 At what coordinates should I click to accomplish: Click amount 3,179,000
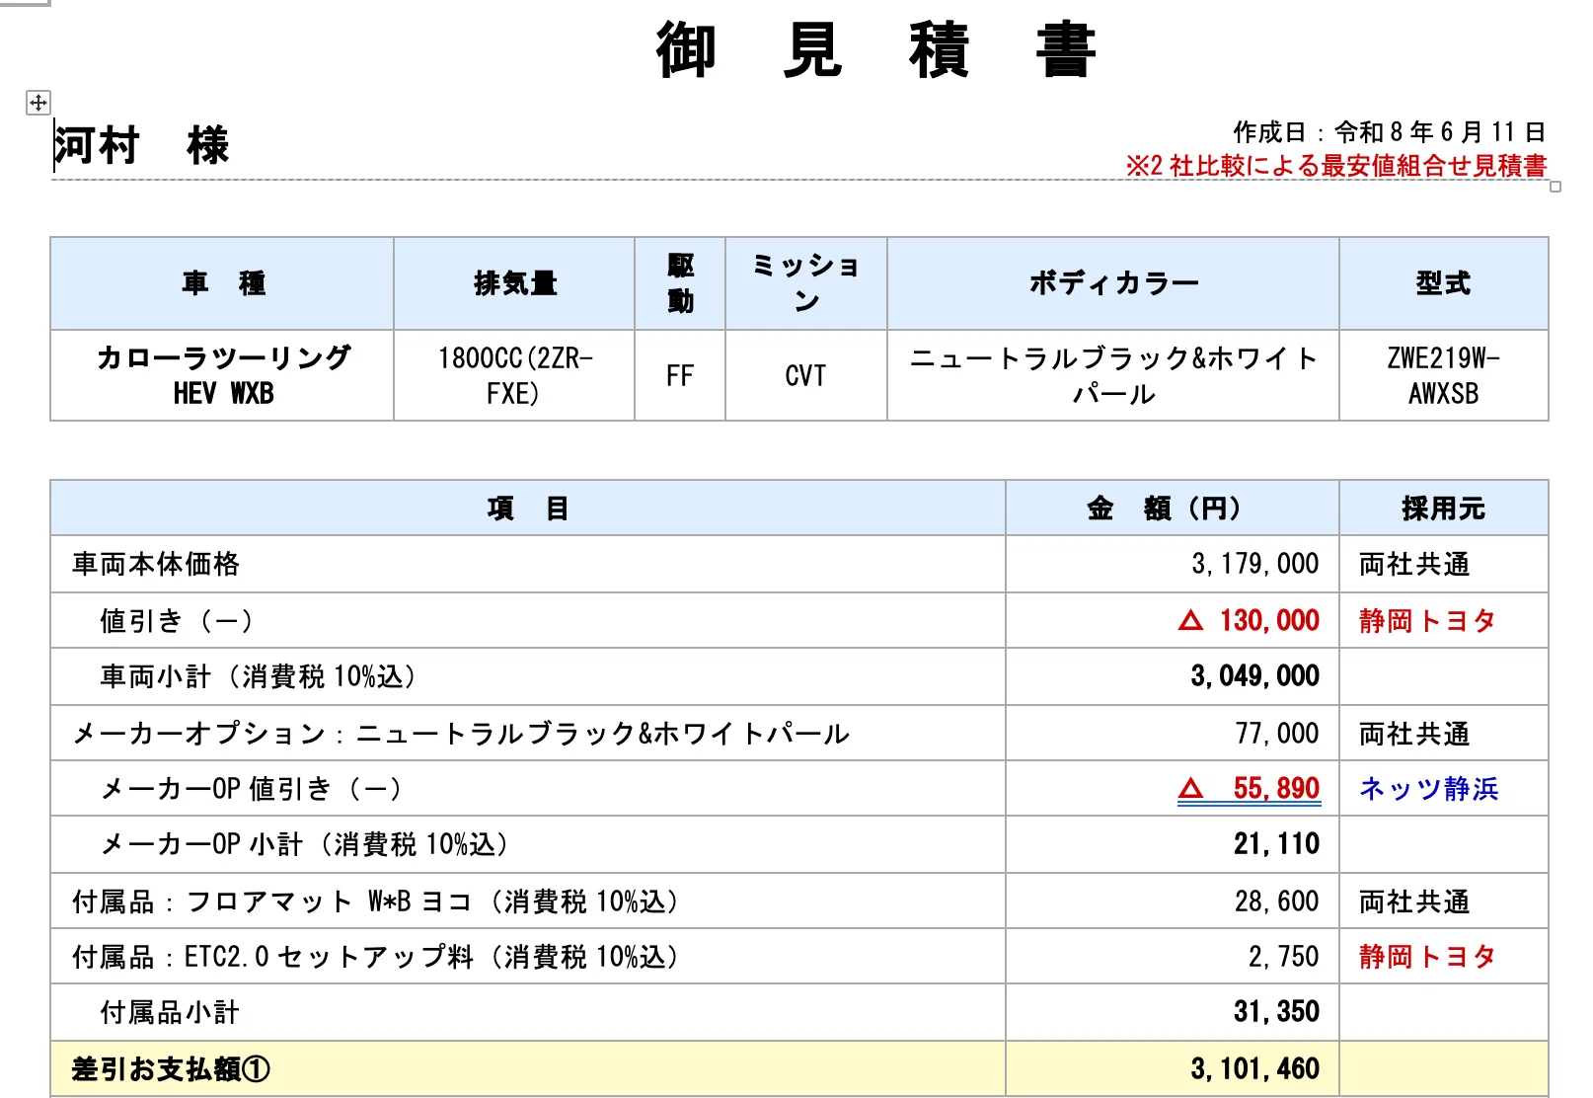pos(1254,564)
